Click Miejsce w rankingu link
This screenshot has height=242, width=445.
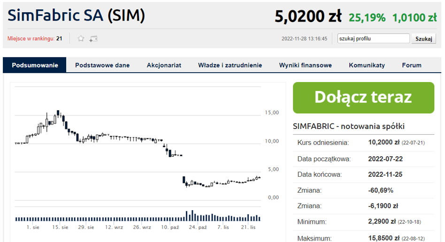[x=31, y=38]
